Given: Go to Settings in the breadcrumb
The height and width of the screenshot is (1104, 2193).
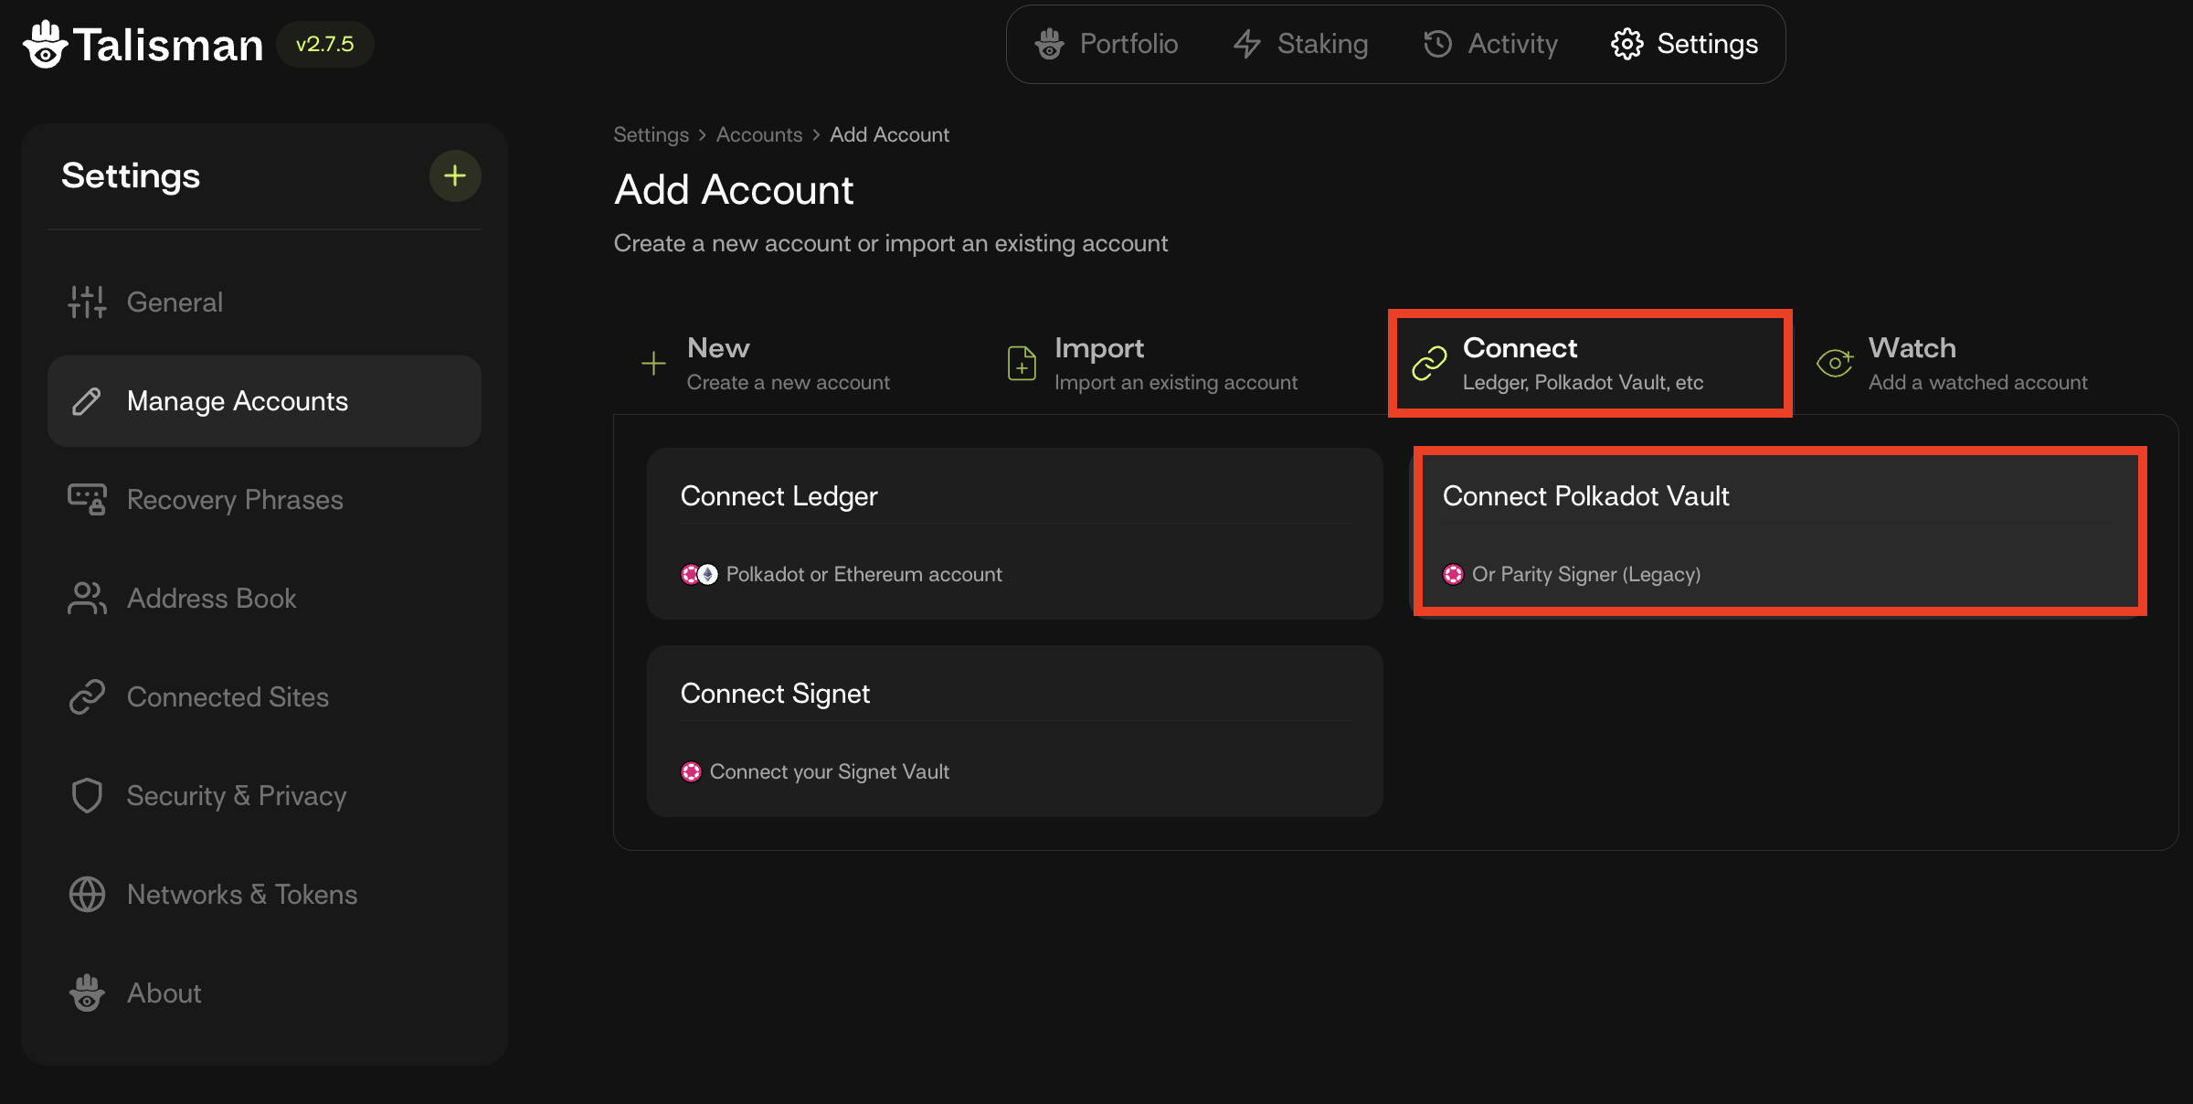Looking at the screenshot, I should [651, 134].
